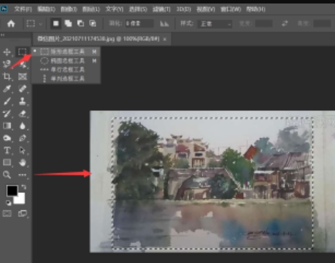Select the Rectangle shape tool
Screen dimensions: 335x263
pos(7,163)
